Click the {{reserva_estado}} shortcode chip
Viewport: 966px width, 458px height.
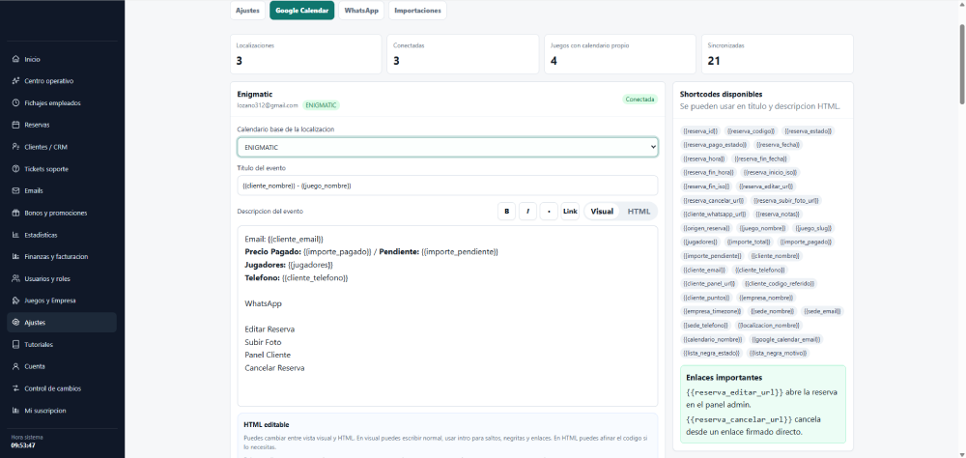(808, 130)
